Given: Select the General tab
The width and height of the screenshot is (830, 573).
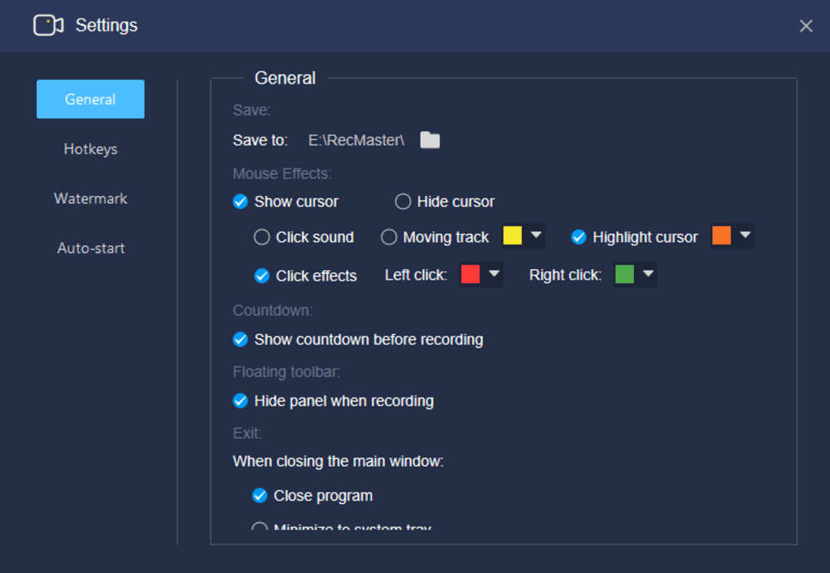Looking at the screenshot, I should click(x=90, y=99).
